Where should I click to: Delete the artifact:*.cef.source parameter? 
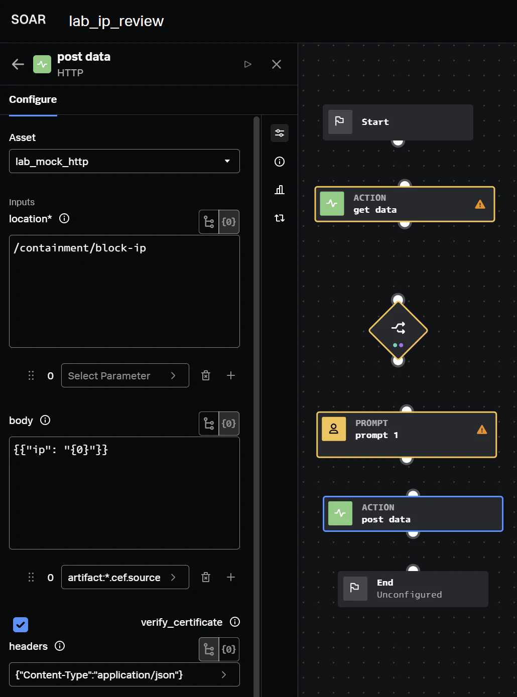point(206,577)
